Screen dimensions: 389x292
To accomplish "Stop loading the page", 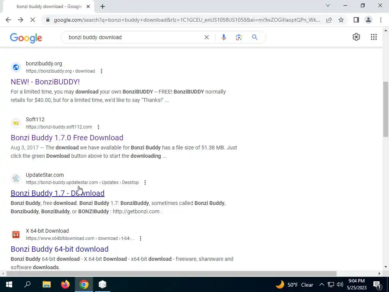I will click(33, 20).
